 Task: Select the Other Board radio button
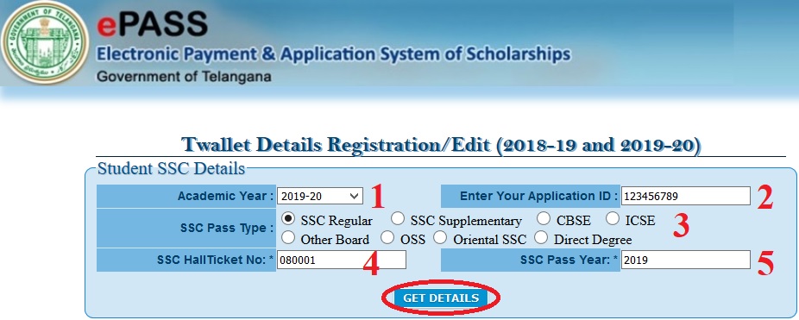[288, 237]
